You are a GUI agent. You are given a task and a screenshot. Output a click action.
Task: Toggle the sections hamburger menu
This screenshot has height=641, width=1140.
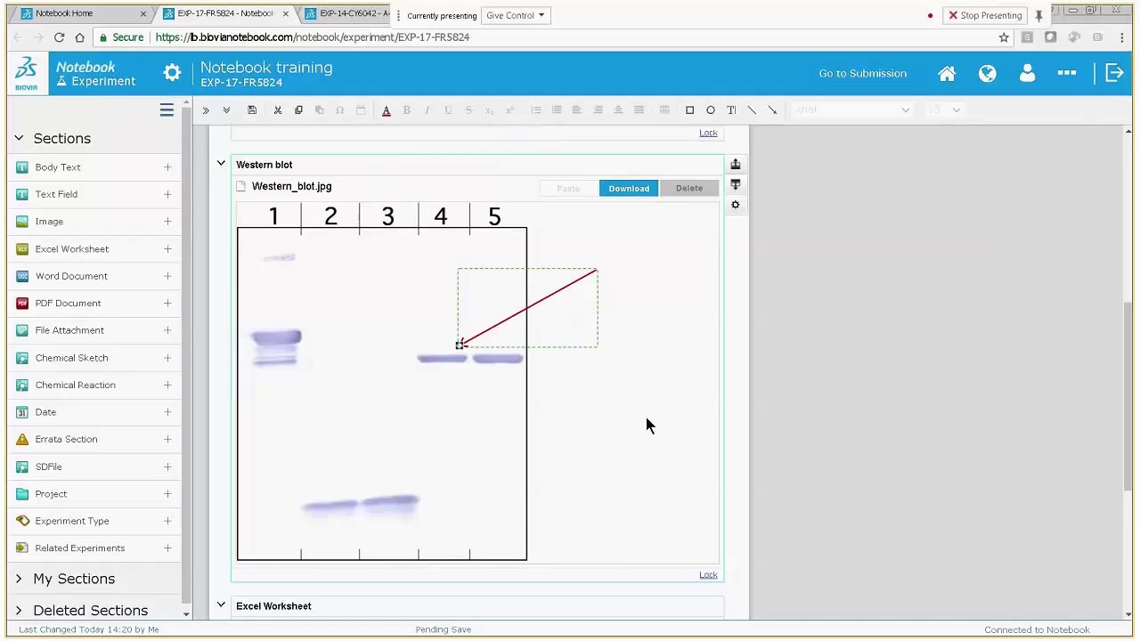click(x=167, y=110)
